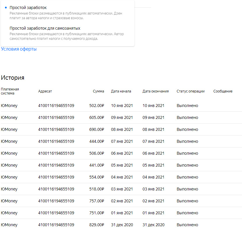Click the Дата окончания column header
Screen dimensions: 242x230
point(155,91)
